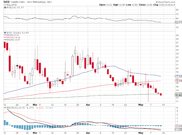Click 'Apr' on the bottom MACD date axis
The image size is (182, 135).
[x=88, y=133]
